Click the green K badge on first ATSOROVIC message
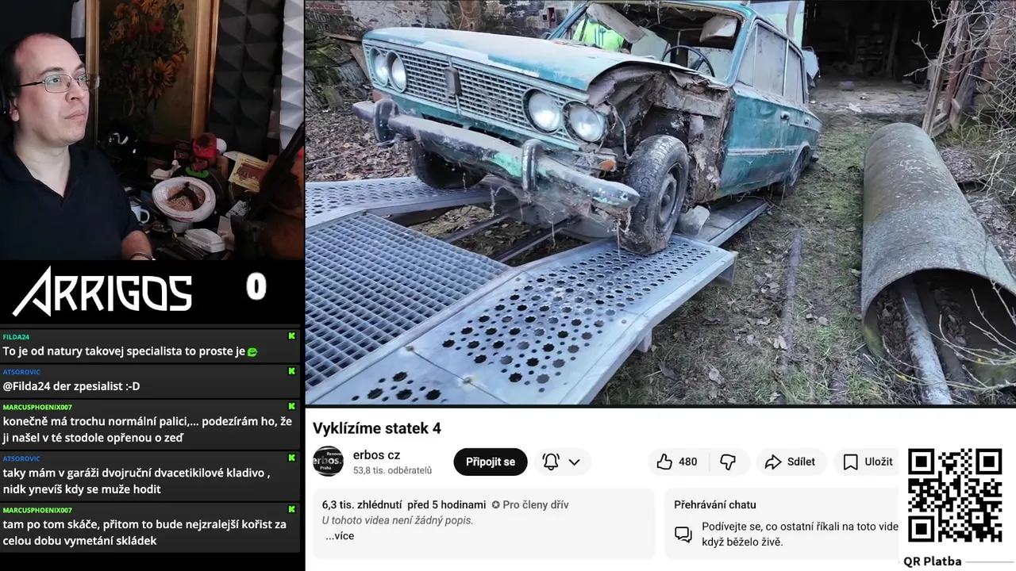The image size is (1016, 571). click(x=291, y=371)
